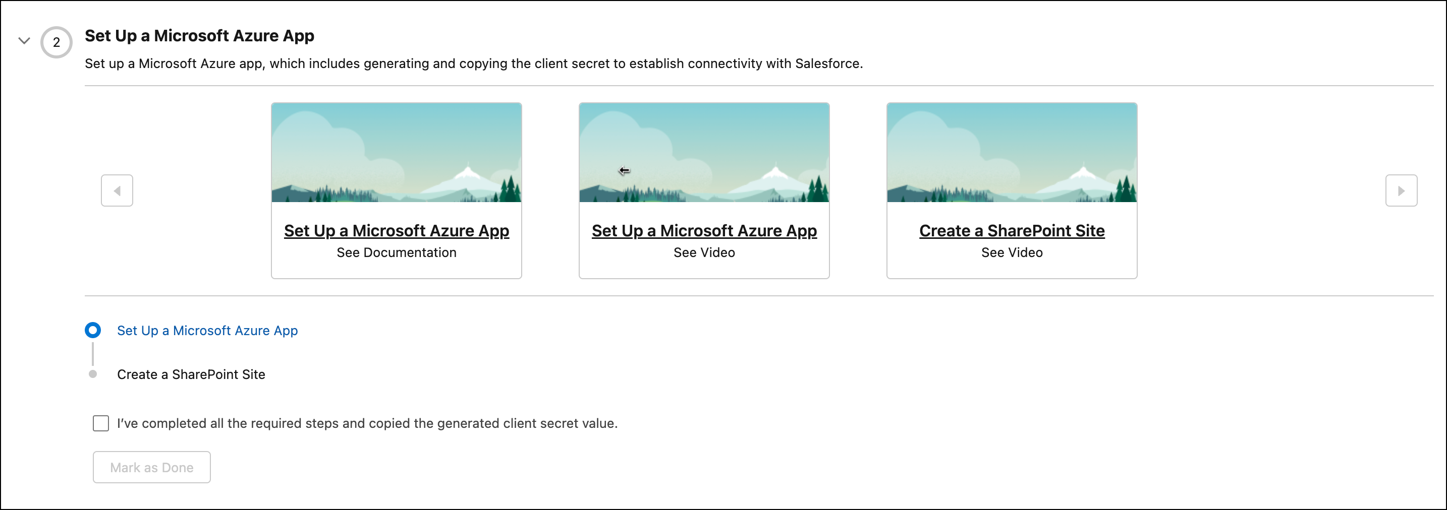Click the See Video label under Create a SharePoint Site
The height and width of the screenshot is (510, 1447).
(x=1011, y=252)
